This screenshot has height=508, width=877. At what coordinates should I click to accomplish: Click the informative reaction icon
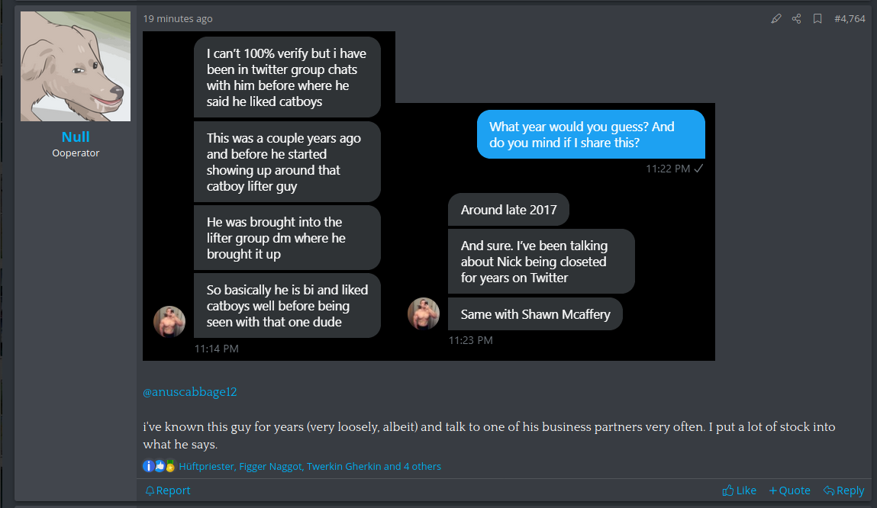[148, 466]
